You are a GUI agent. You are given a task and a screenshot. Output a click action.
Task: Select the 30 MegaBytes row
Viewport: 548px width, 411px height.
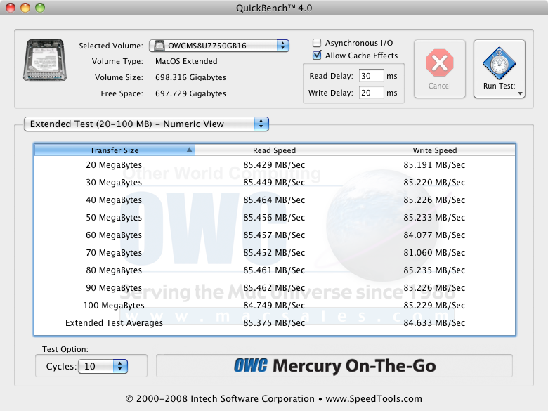coord(274,183)
